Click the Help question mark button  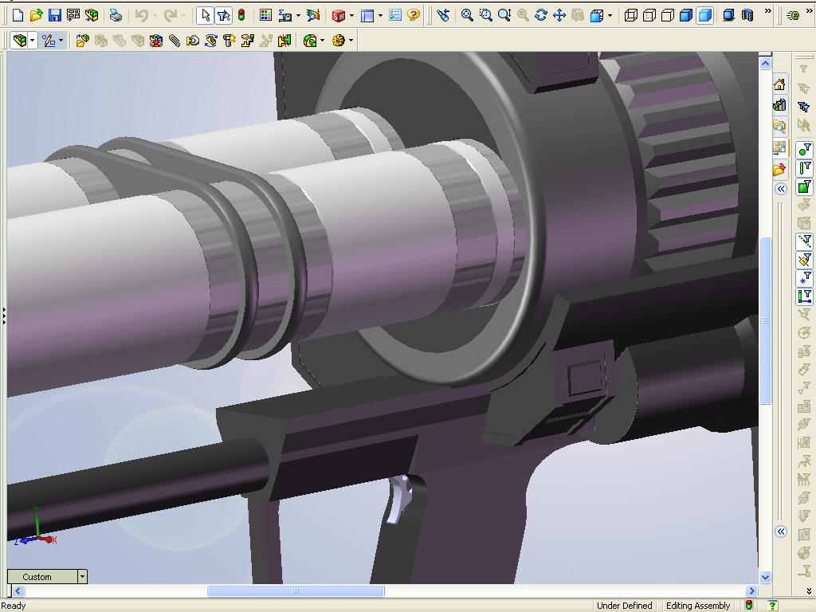click(x=414, y=15)
